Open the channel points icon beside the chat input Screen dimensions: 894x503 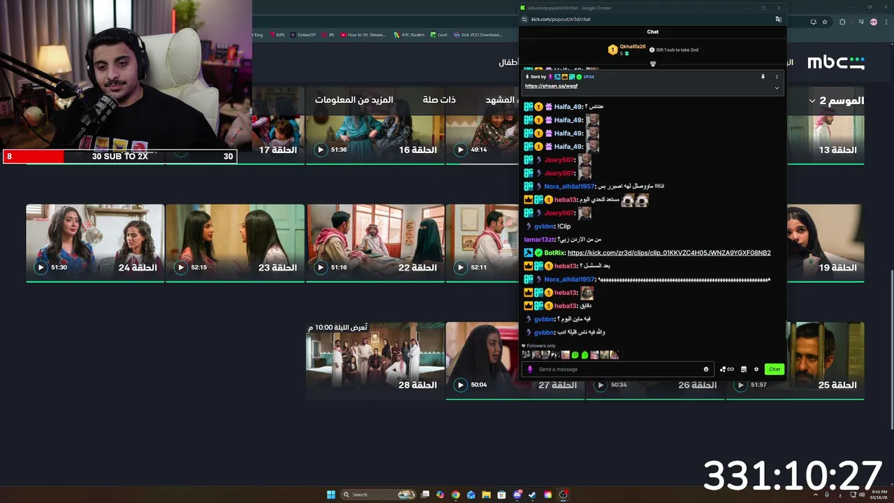[727, 369]
